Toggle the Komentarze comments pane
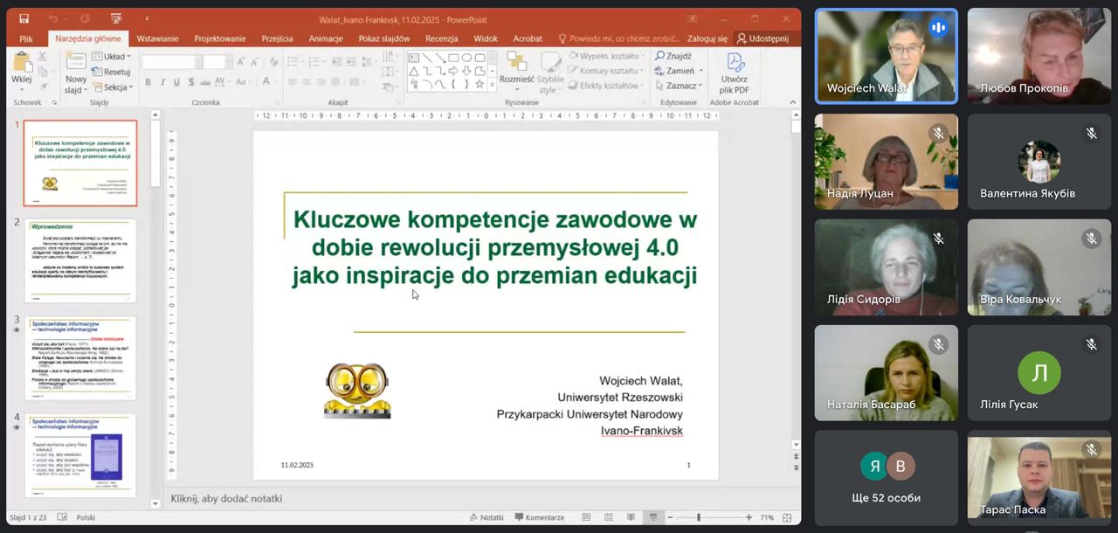Viewport: 1118px width, 533px height. coord(539,517)
